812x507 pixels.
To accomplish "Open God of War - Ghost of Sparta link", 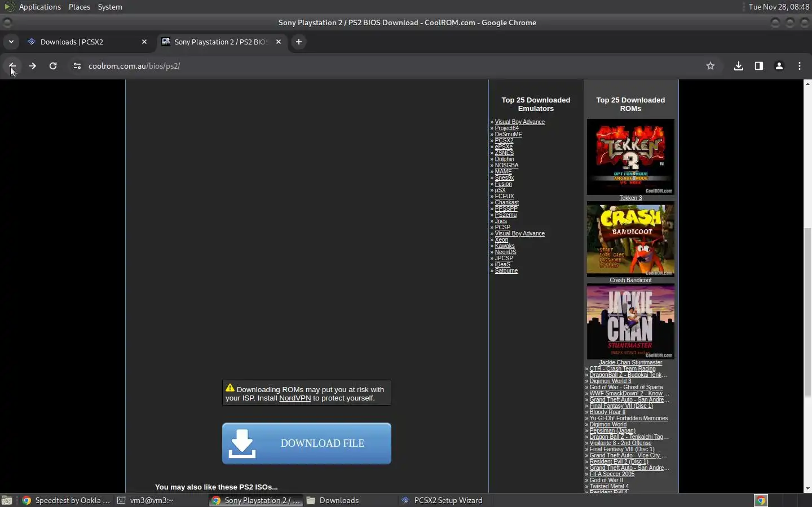I will 626,387.
